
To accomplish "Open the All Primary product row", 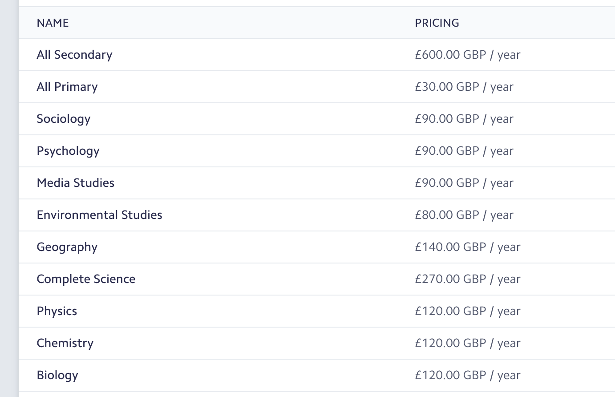I will coord(317,87).
